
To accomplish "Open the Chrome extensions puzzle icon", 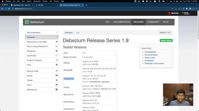I will click(187, 9).
